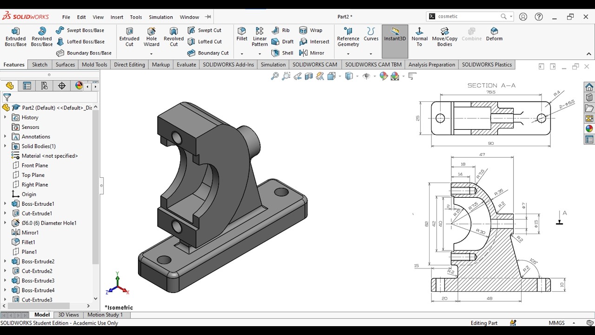Open the Insert menu
This screenshot has height=335, width=595.
pyautogui.click(x=117, y=17)
